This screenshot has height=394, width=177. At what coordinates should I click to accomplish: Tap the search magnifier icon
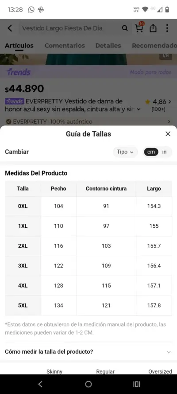[x=125, y=28]
